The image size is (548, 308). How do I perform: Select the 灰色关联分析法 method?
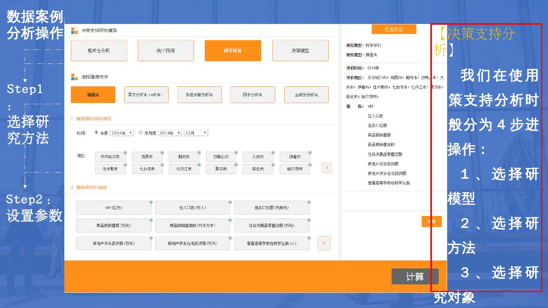click(199, 95)
